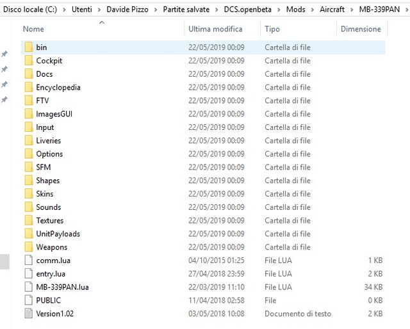Click the first pinned quick-access pin icon
Screen dimensions: 410x329
coord(4,54)
